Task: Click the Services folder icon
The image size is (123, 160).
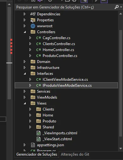Action: point(33,91)
